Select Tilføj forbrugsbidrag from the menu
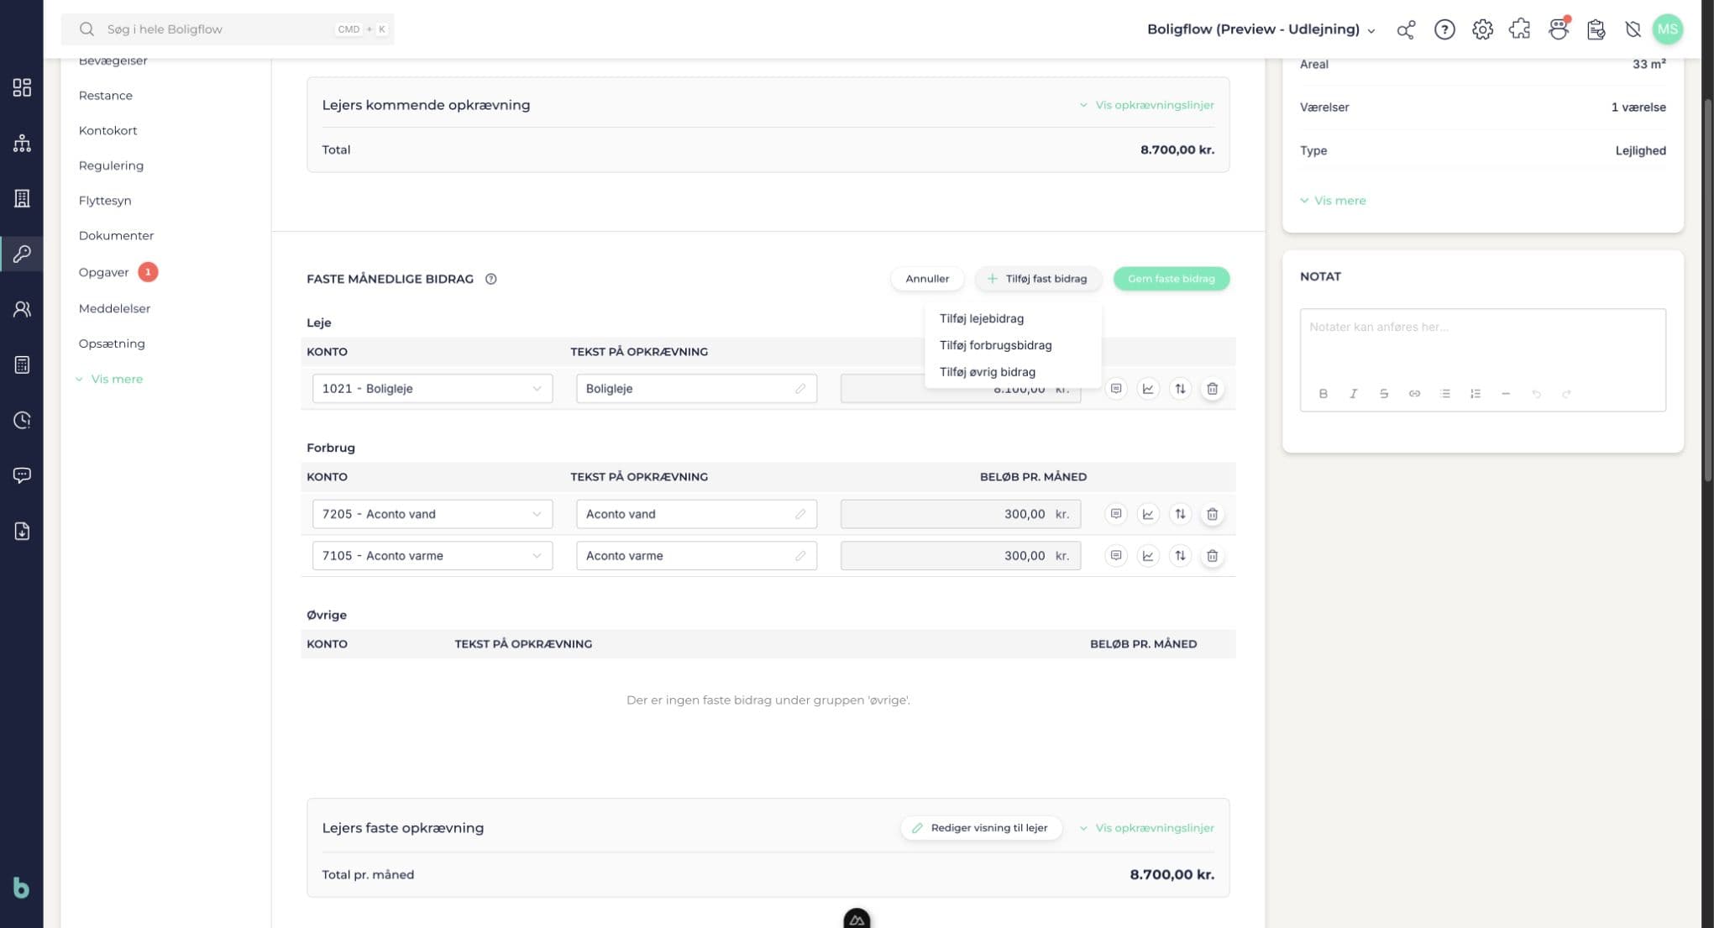1714x928 pixels. [x=995, y=345]
